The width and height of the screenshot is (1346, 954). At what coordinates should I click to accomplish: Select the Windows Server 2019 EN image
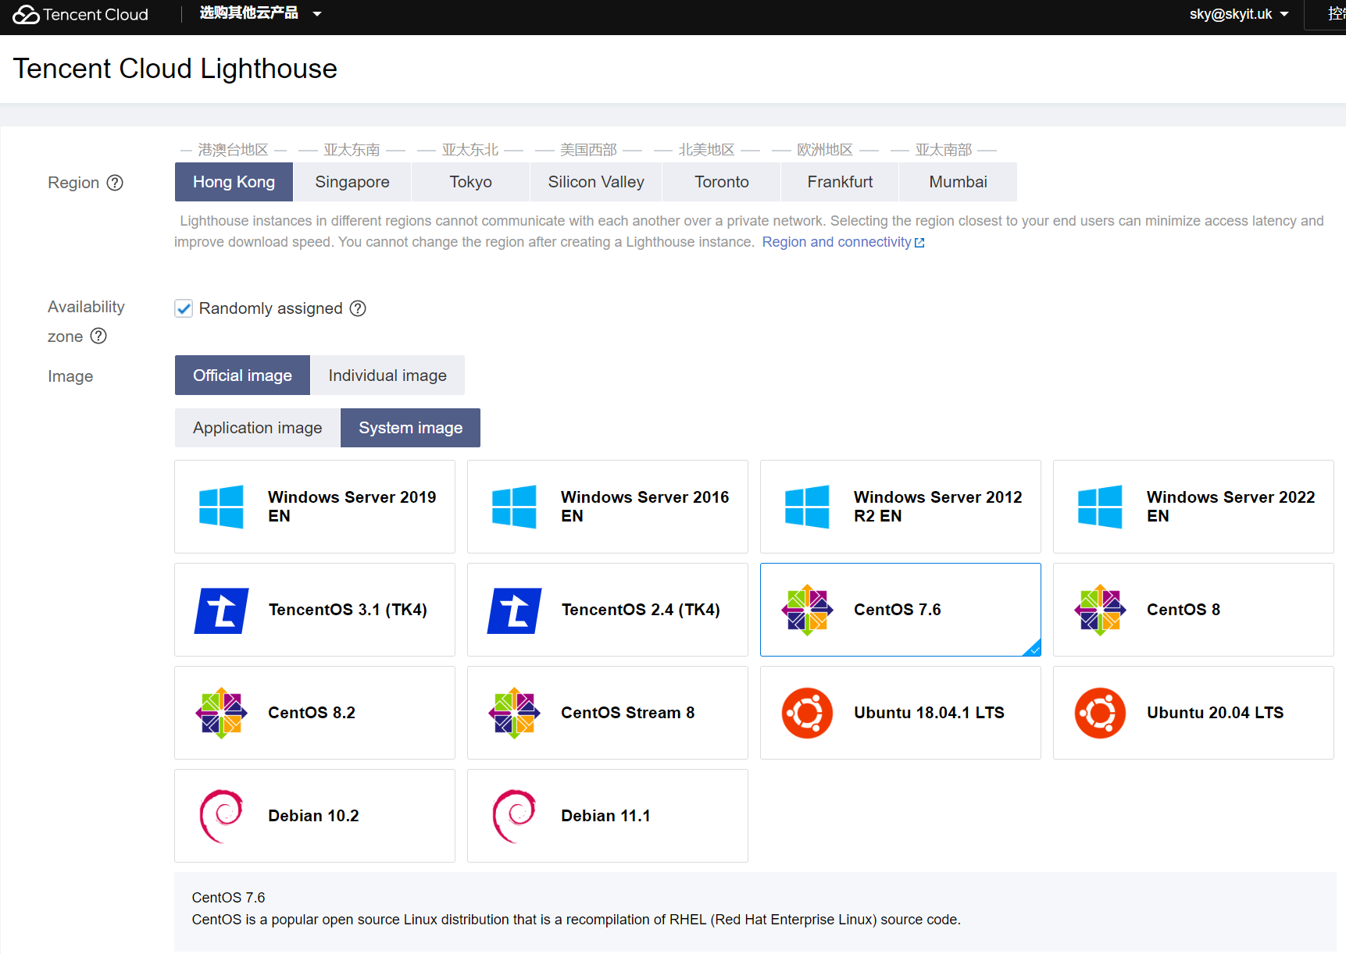(x=314, y=507)
